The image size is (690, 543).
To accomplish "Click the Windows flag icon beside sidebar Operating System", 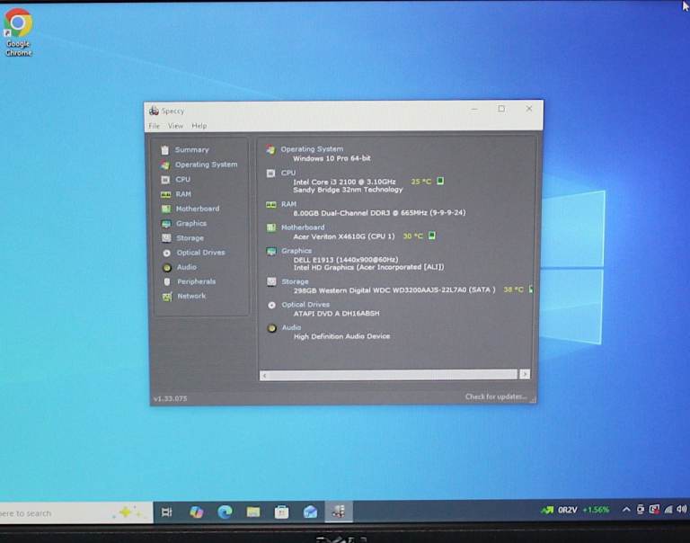I will (165, 165).
